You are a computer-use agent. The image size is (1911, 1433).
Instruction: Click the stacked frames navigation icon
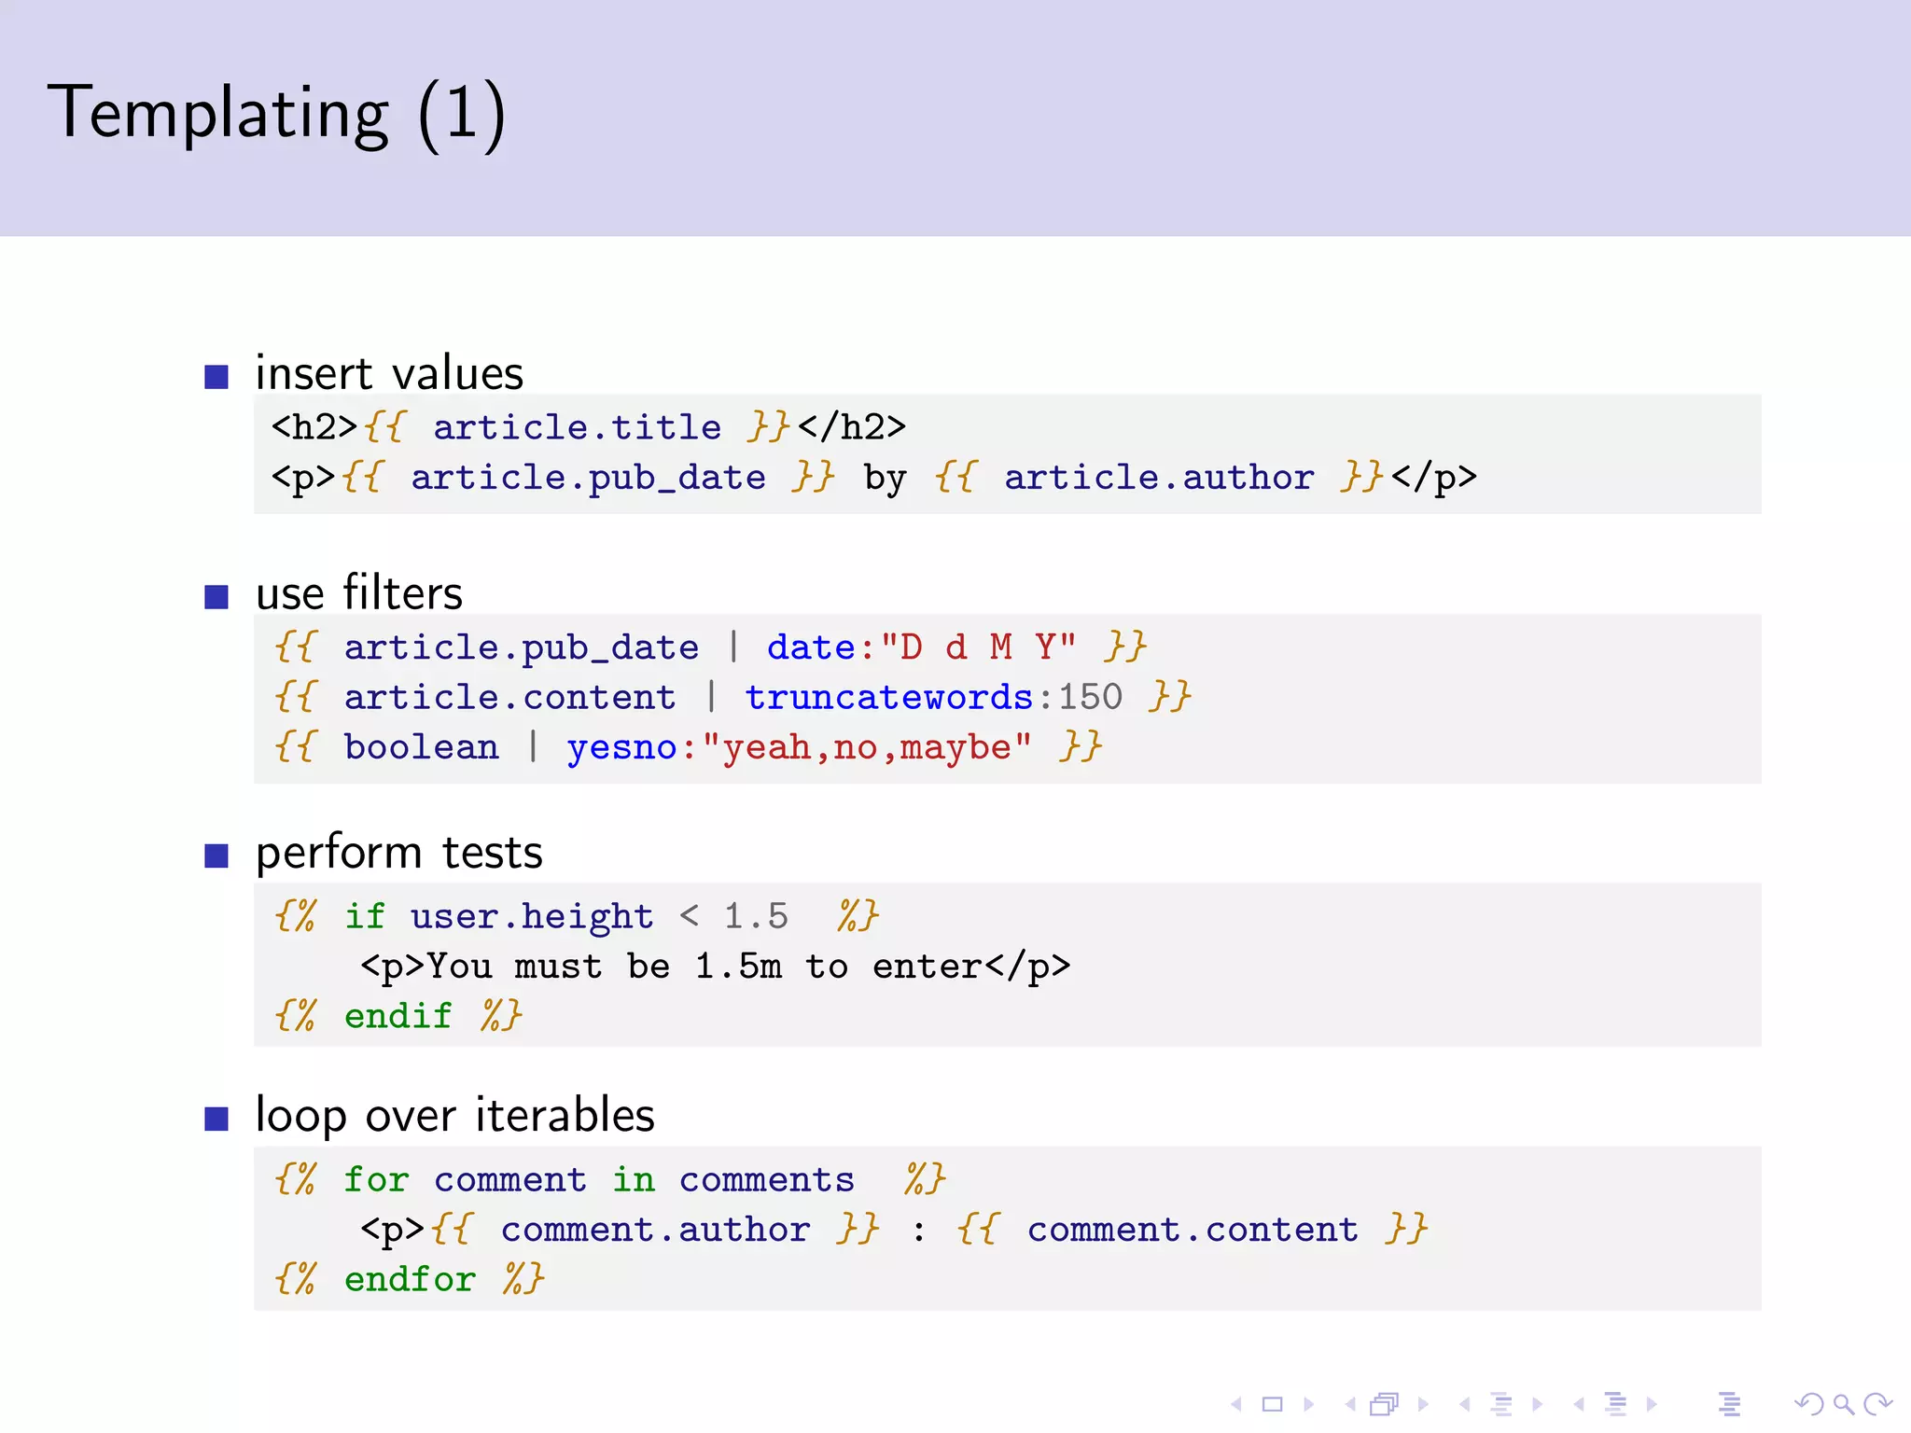point(1386,1404)
